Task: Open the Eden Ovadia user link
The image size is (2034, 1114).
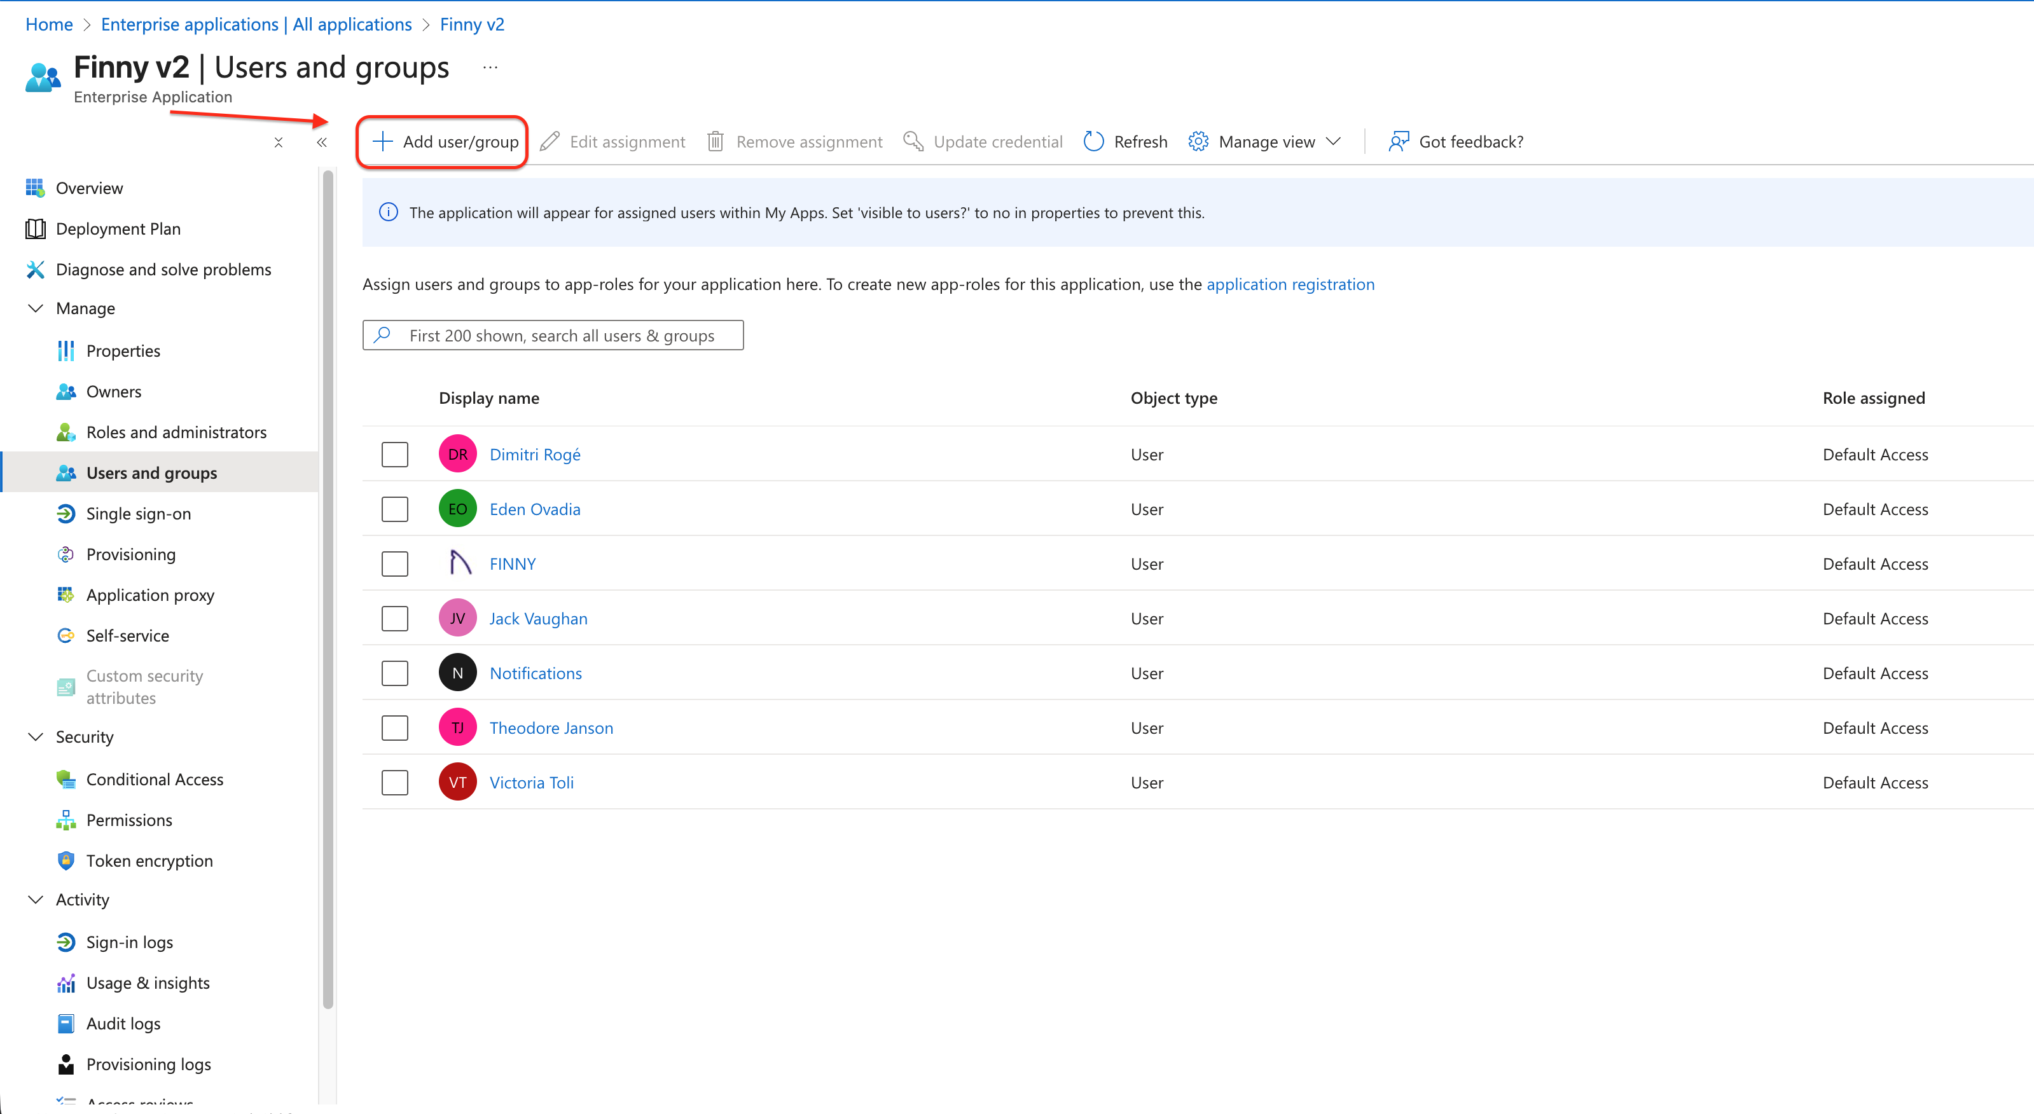Action: click(x=534, y=509)
